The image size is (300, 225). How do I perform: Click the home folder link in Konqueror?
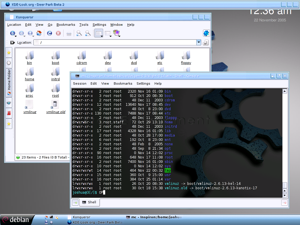30,79
